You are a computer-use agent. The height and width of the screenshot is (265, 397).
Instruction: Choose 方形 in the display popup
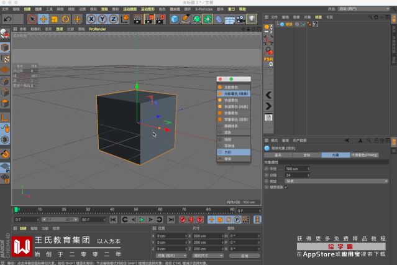pyautogui.click(x=234, y=152)
